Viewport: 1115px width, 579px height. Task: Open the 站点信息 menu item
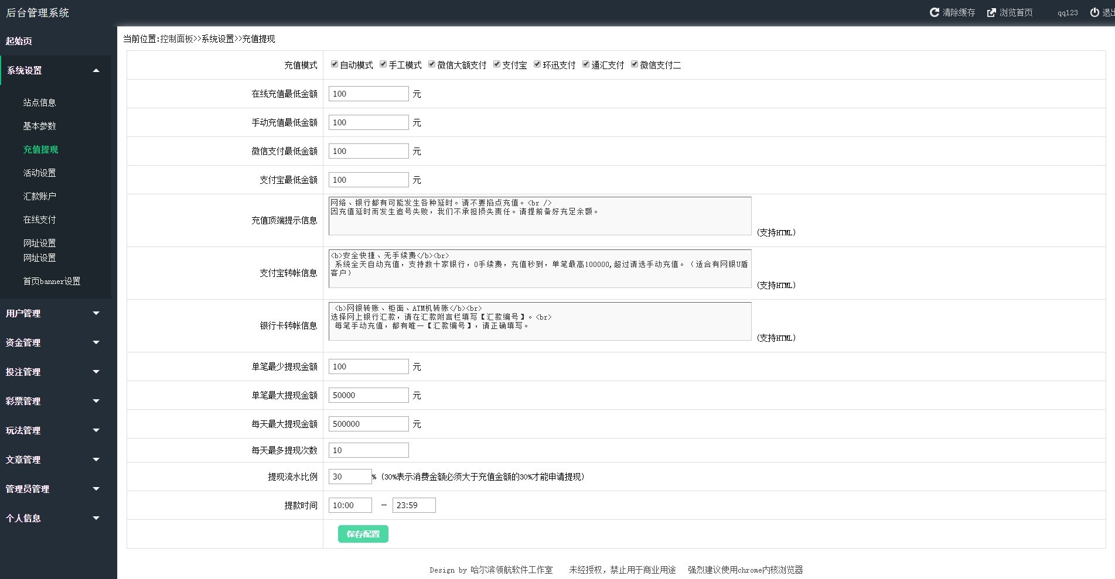pyautogui.click(x=39, y=102)
